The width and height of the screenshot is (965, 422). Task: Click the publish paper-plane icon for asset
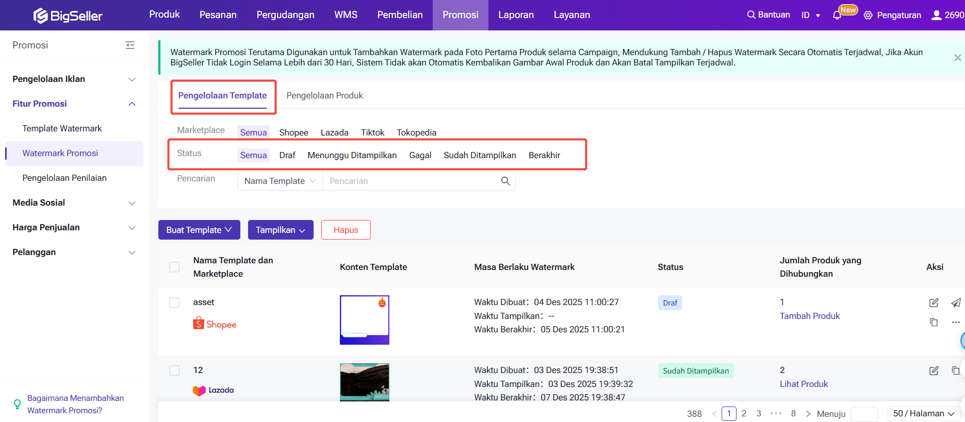point(956,303)
